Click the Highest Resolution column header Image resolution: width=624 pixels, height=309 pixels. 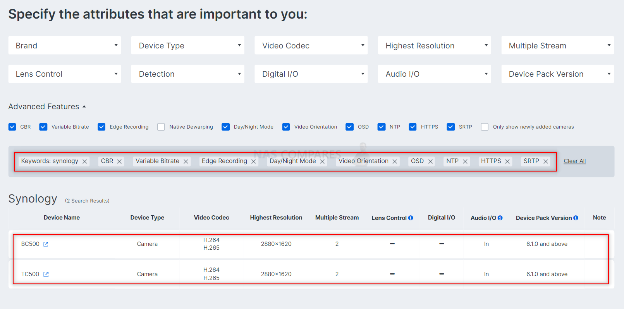276,218
